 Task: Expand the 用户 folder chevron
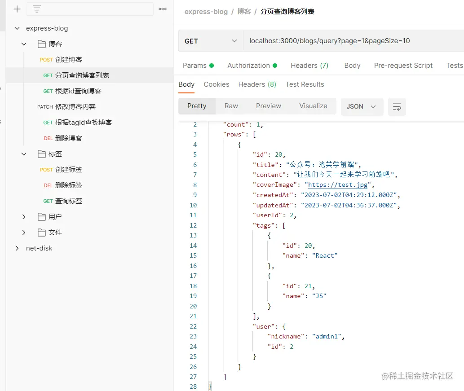click(24, 217)
